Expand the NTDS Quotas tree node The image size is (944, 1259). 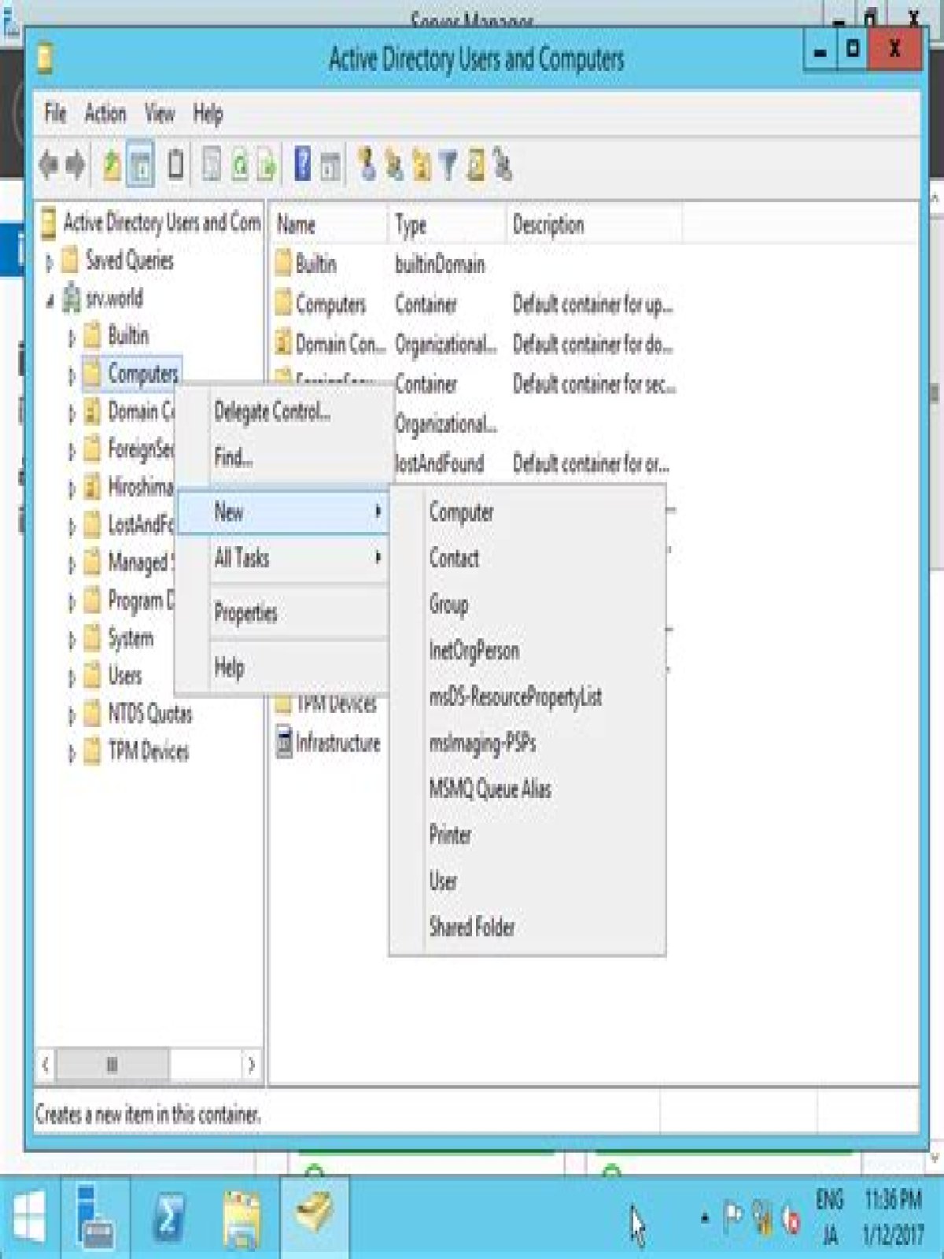coord(71,714)
